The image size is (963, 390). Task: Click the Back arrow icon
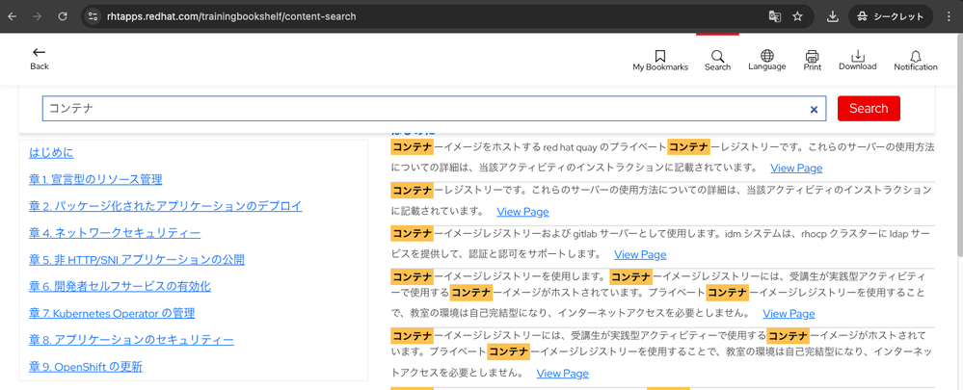39,53
